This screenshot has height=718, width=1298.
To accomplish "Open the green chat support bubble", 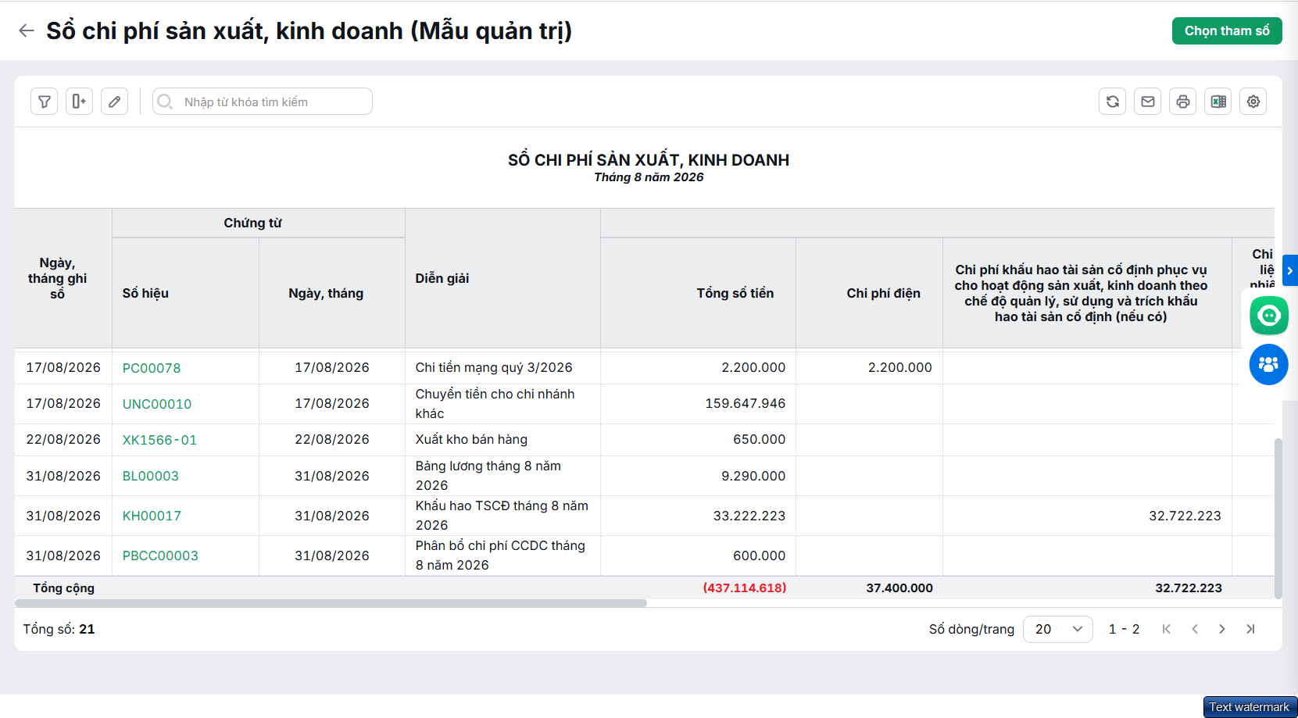I will point(1269,316).
